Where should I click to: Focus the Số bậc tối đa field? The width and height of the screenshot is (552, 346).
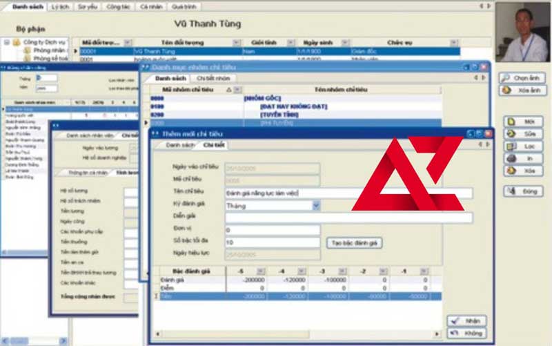click(x=273, y=242)
